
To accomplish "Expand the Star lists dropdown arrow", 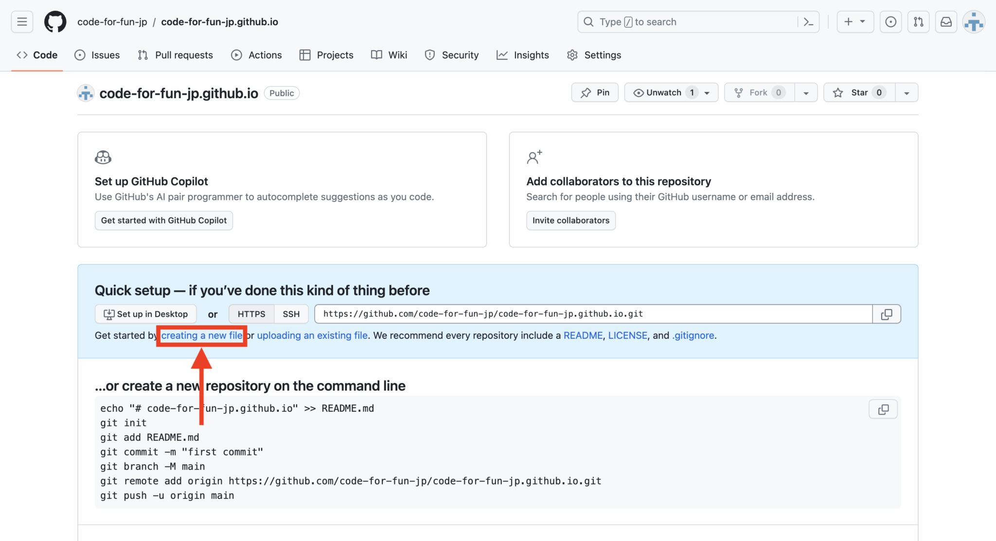I will coord(907,92).
